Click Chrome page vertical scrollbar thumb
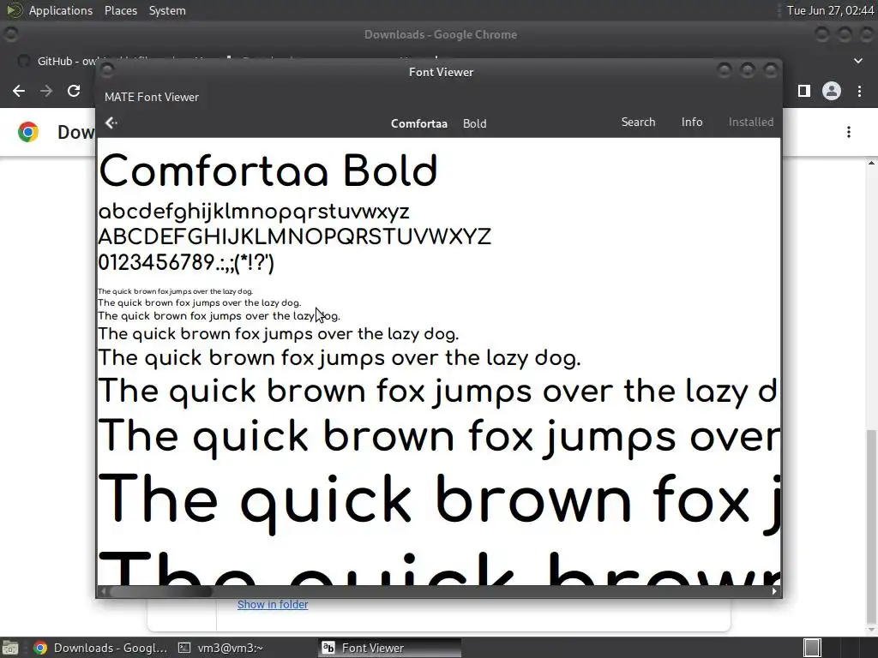Viewport: 878px width, 658px height. [871, 526]
